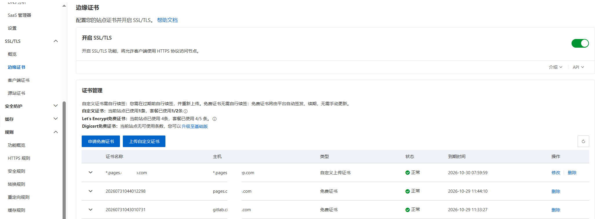The image size is (595, 219).
Task: Go to SSL/TLS 概览 page
Action: [12, 54]
